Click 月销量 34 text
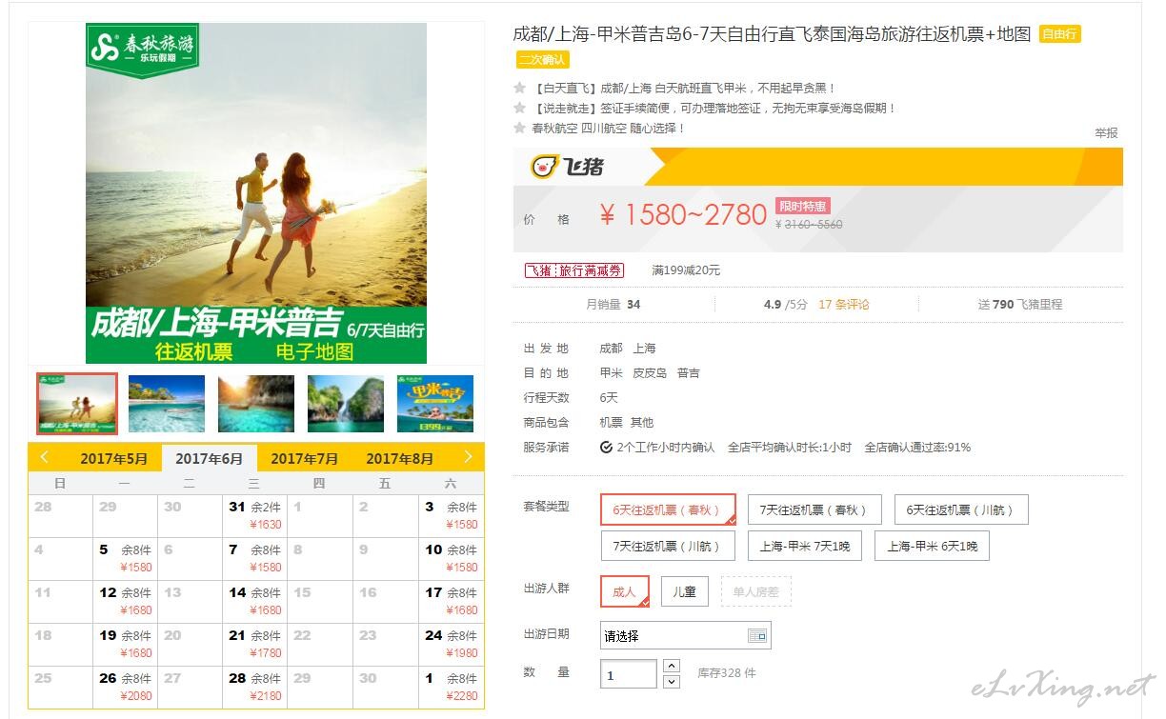Viewport: 1166px width, 719px height. pos(613,305)
